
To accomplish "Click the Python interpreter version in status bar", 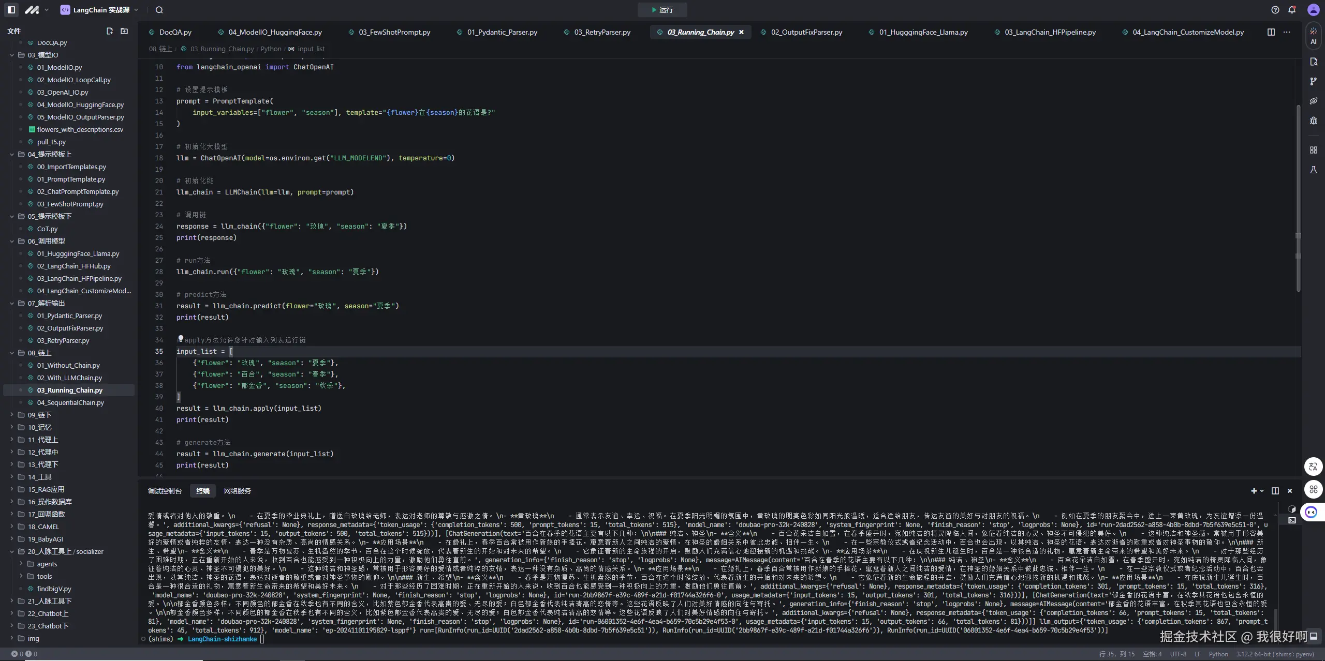I will tap(1275, 654).
